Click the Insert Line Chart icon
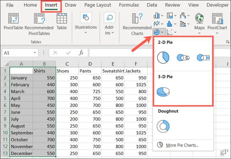231x159 pixels. tap(157, 24)
